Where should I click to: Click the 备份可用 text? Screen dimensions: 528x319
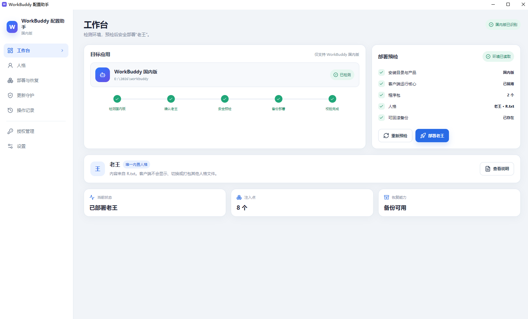pos(395,208)
